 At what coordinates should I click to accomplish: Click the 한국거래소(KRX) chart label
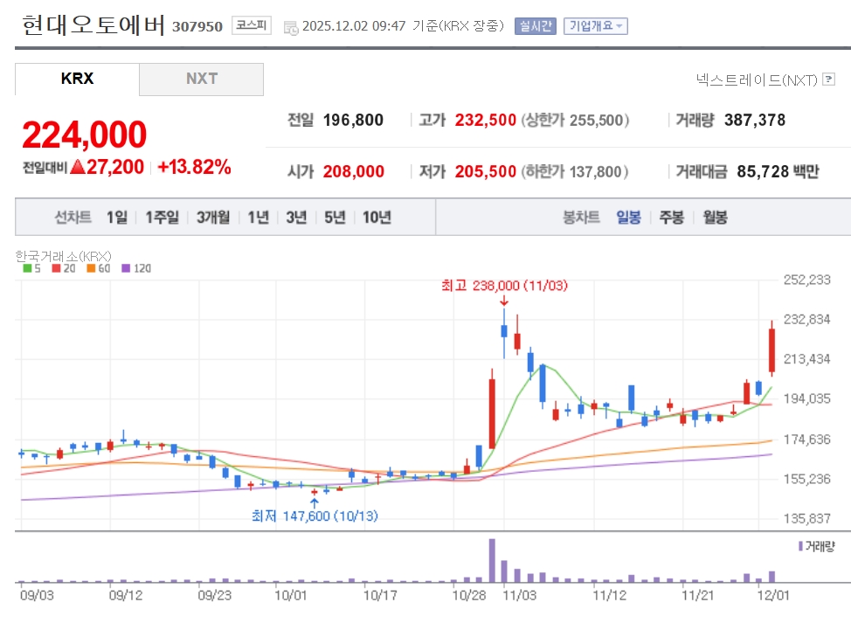[64, 256]
